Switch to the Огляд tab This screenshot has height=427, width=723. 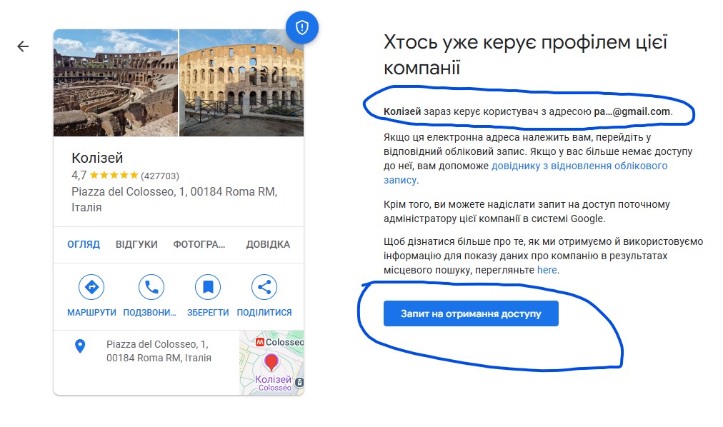84,244
